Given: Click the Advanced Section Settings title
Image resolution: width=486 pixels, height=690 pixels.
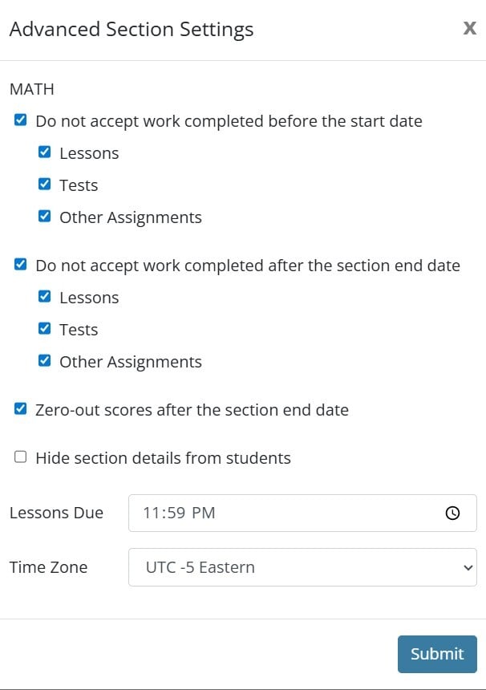Looking at the screenshot, I should 131,29.
